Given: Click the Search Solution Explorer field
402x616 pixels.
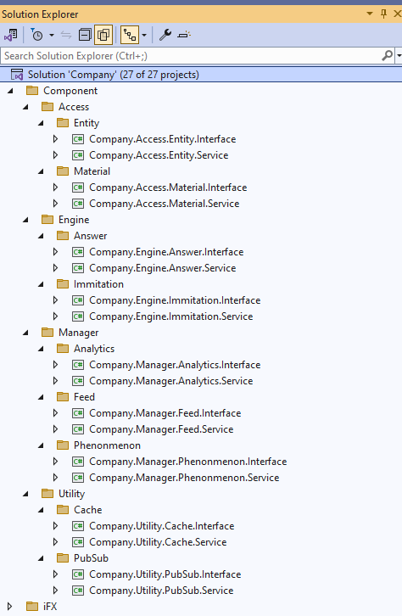Looking at the screenshot, I should click(192, 56).
